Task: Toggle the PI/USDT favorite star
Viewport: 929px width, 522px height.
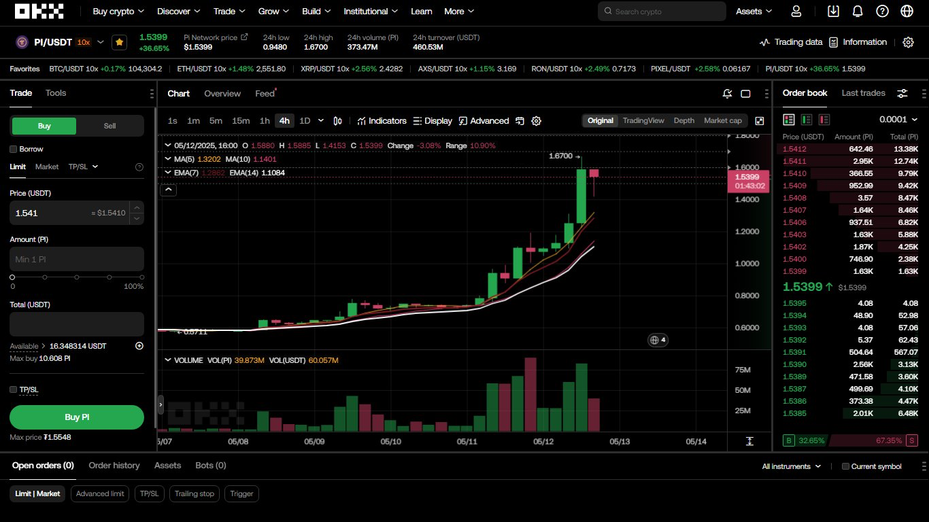Action: click(x=120, y=42)
